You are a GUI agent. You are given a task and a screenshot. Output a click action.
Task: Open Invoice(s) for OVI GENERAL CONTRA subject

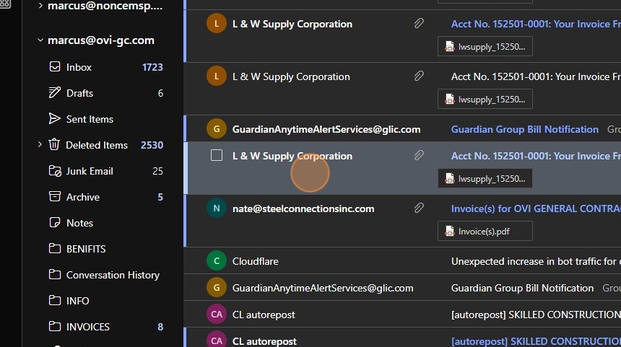536,208
